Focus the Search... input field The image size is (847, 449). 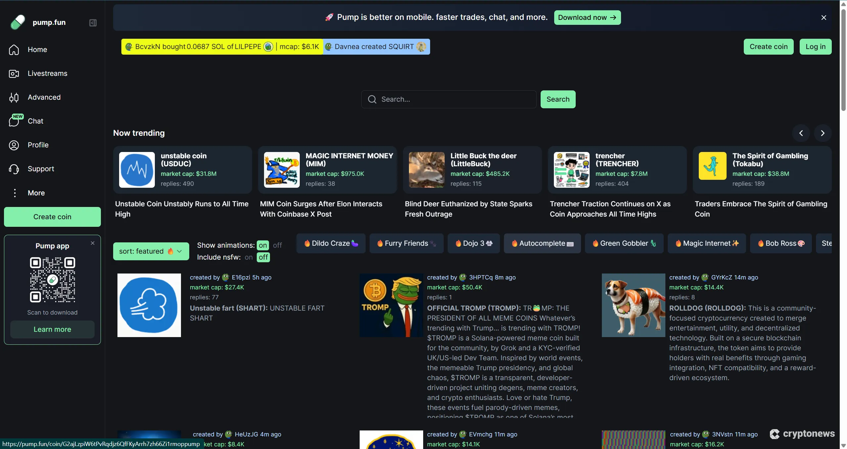click(449, 99)
